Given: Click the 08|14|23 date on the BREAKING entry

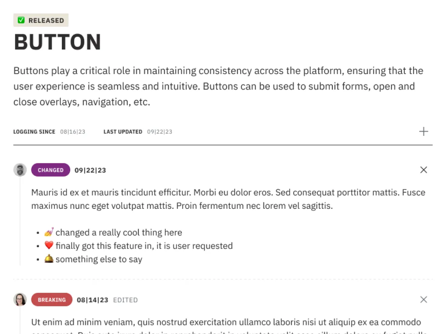Looking at the screenshot, I should (92, 300).
